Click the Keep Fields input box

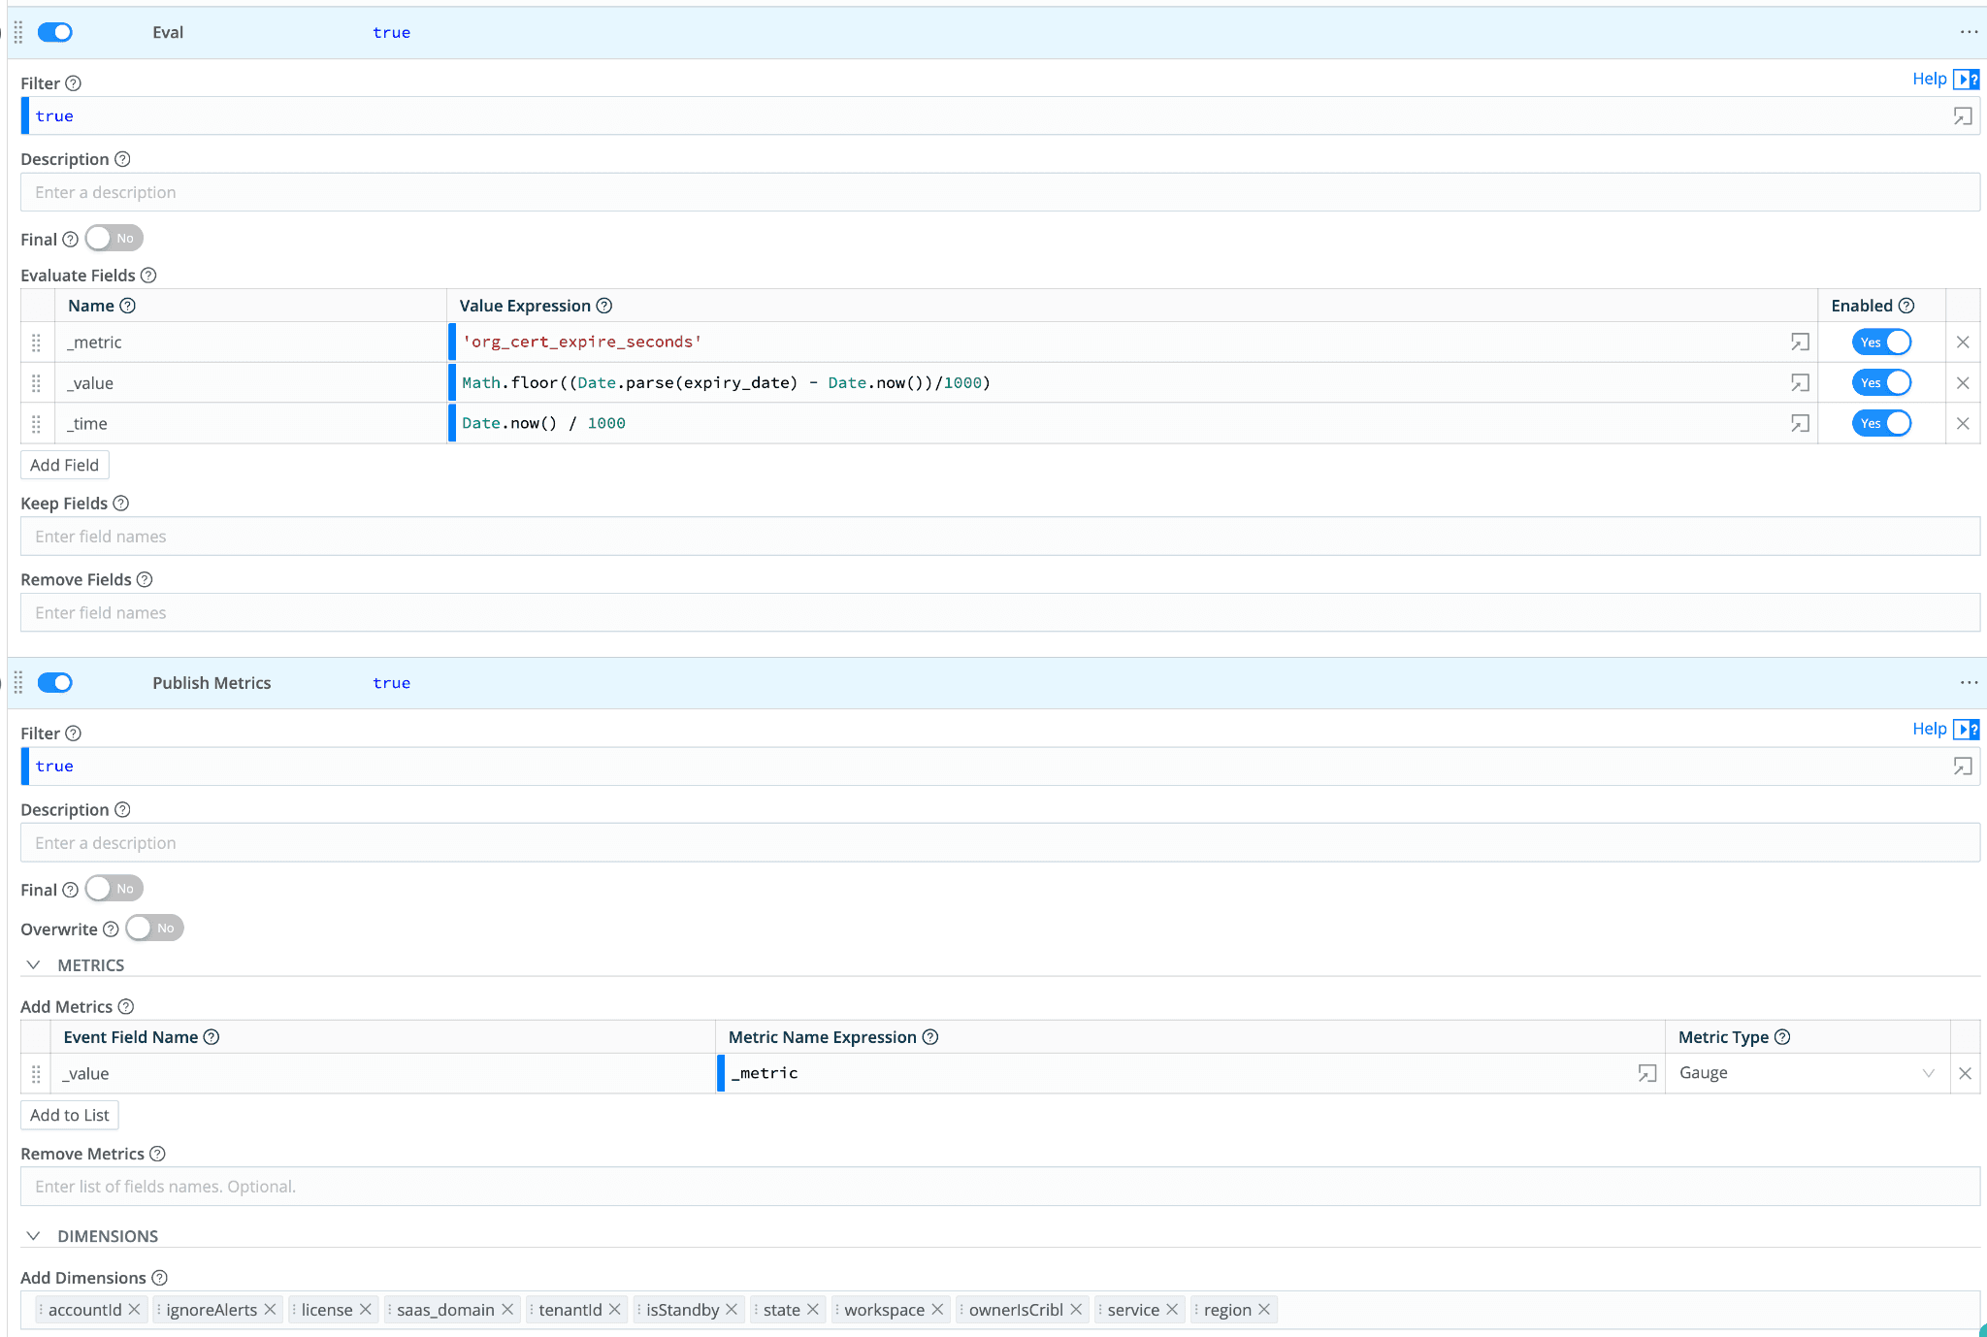999,537
